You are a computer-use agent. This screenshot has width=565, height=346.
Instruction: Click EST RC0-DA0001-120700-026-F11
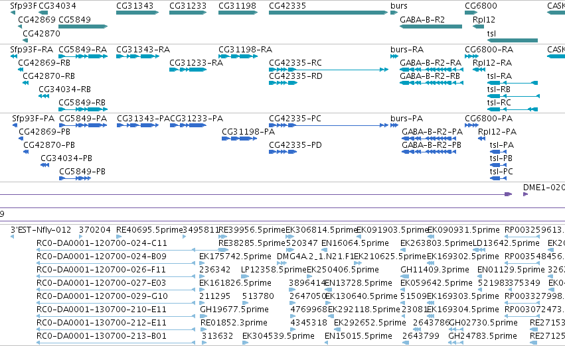[x=101, y=269]
